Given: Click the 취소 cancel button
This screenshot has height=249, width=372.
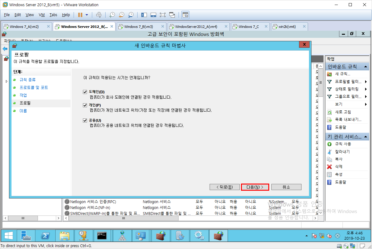Looking at the screenshot, I should pos(286,187).
